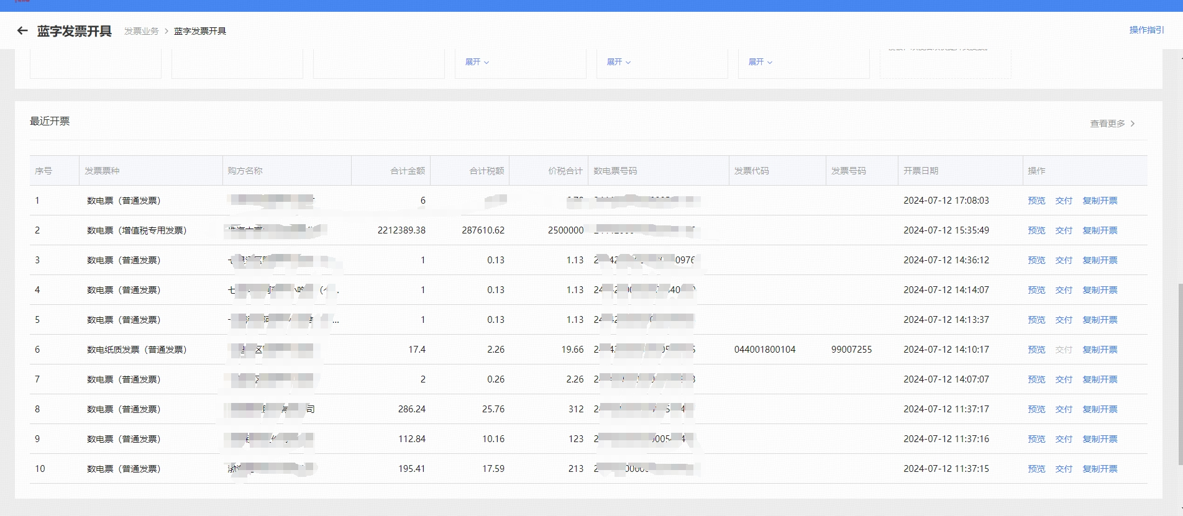
Task: Select amount 2212389.38 cell
Action: coord(401,230)
